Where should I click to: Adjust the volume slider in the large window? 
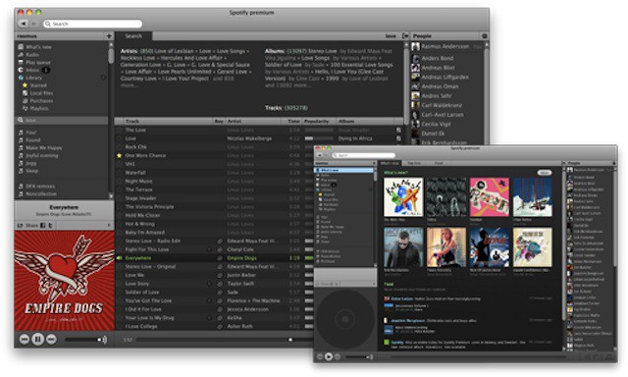pyautogui.click(x=82, y=340)
